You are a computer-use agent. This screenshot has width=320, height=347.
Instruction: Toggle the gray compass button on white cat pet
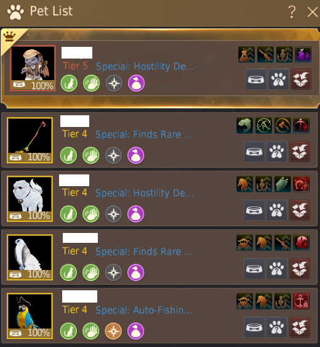pyautogui.click(x=113, y=214)
